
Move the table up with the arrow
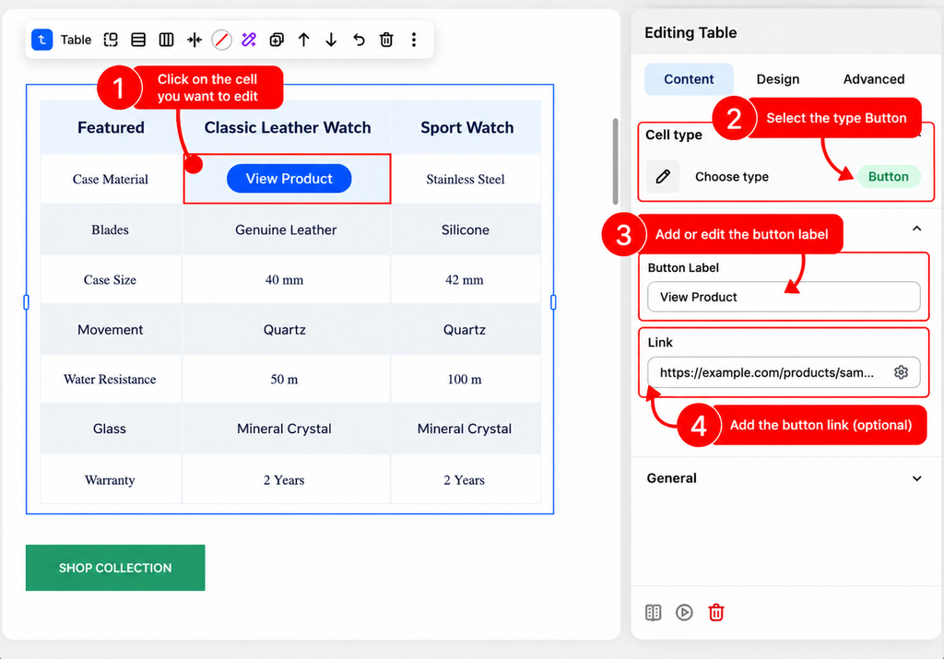point(304,40)
